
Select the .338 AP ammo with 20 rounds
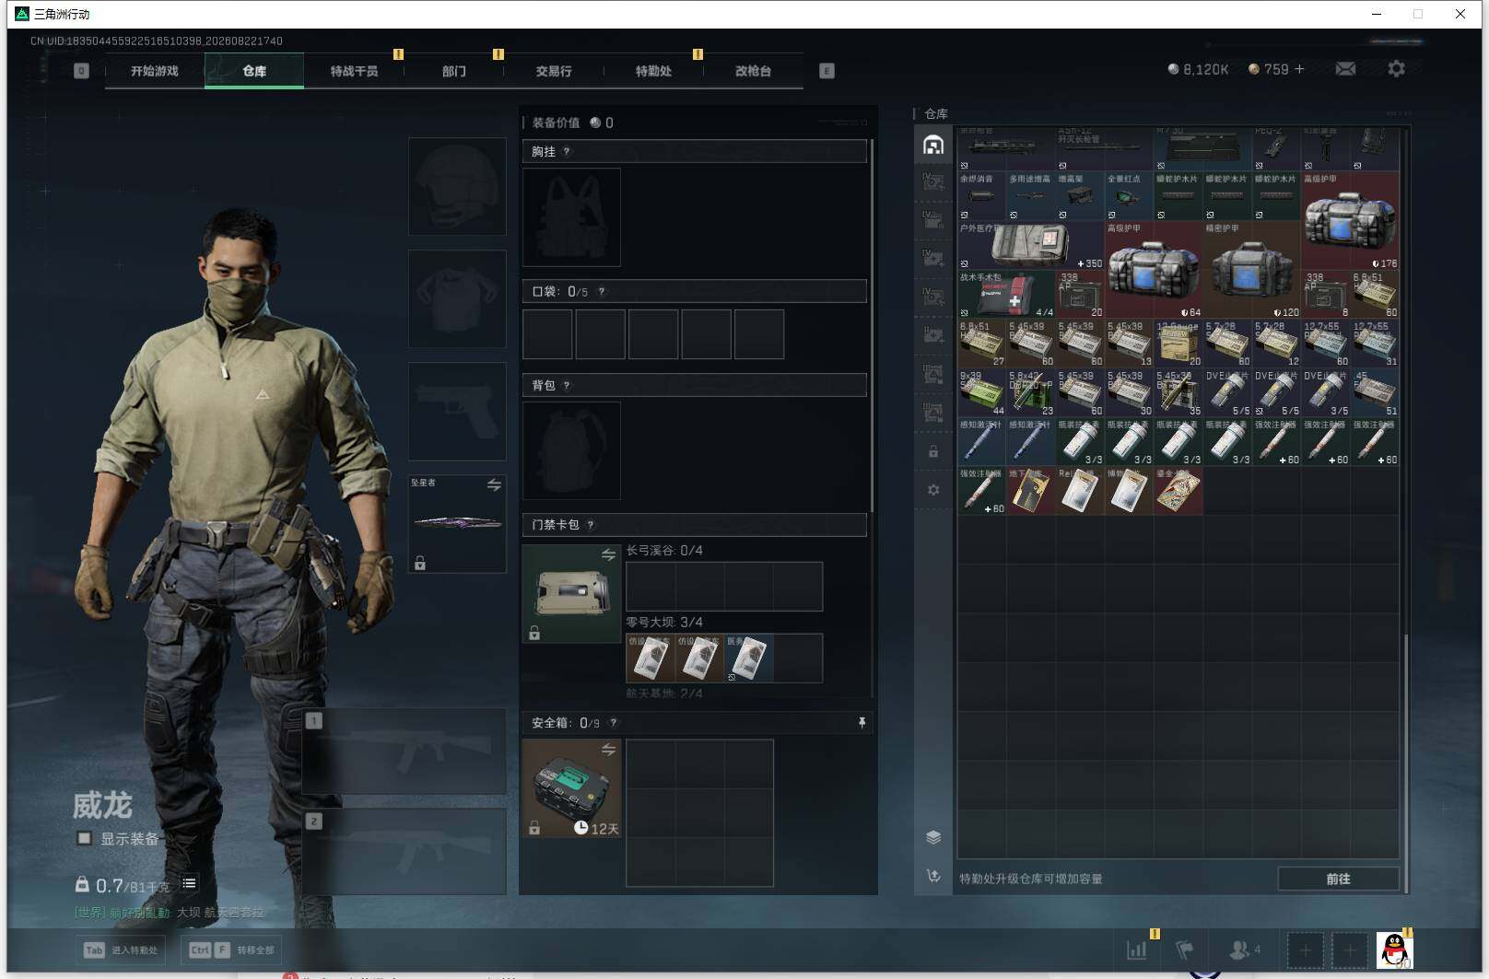tap(1080, 294)
